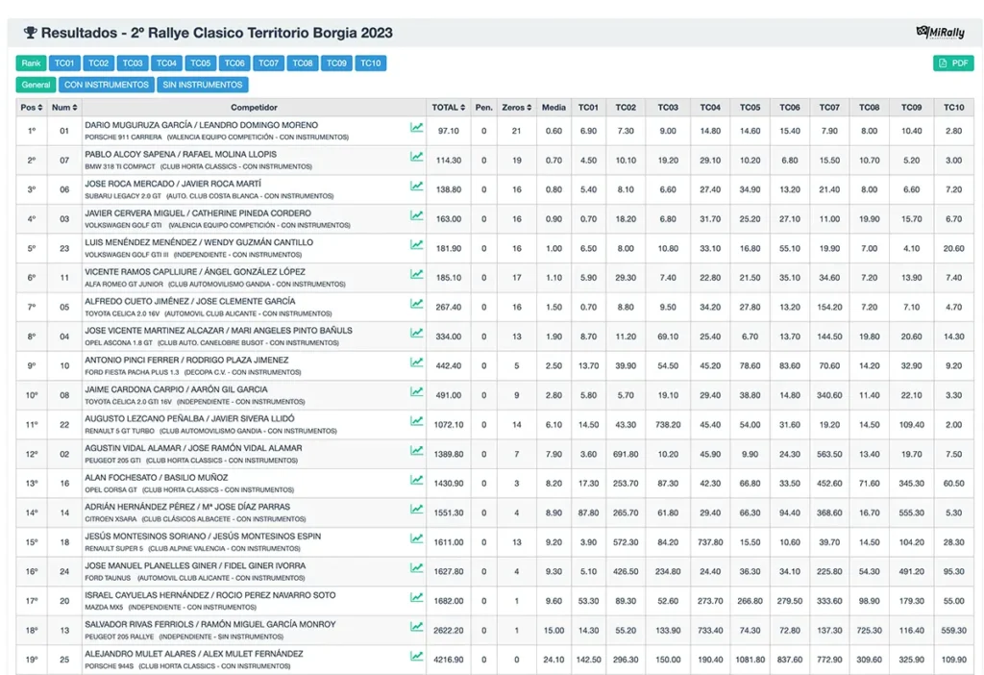Sort table by Num column
This screenshot has height=675, width=984.
point(64,108)
